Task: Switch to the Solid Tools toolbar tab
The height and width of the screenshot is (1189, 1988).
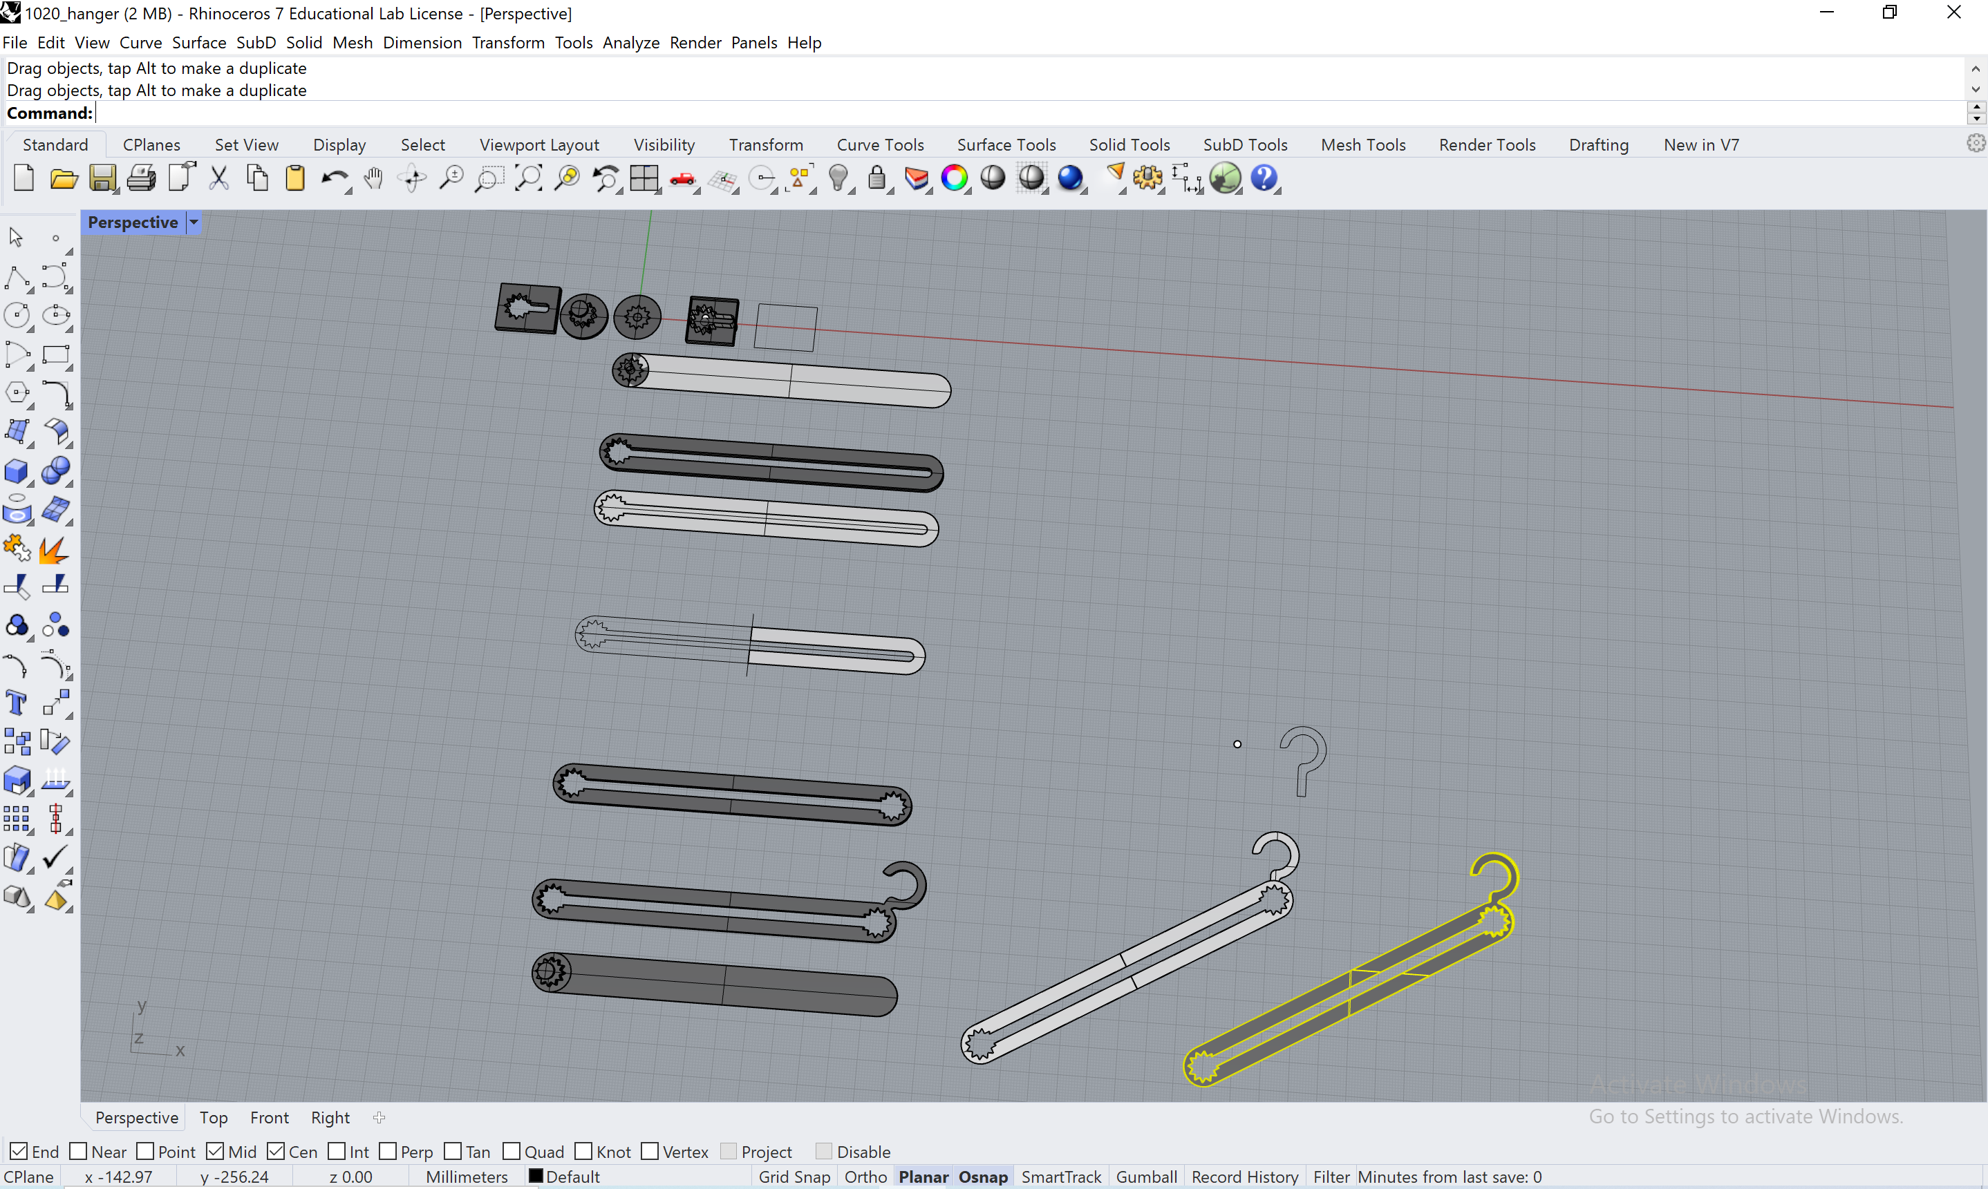Action: click(1129, 145)
